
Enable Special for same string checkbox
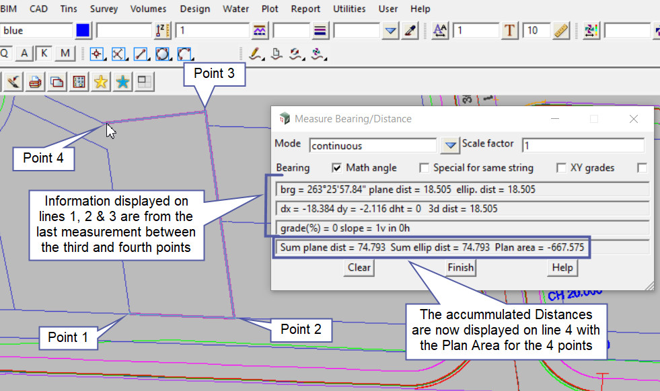click(x=425, y=168)
